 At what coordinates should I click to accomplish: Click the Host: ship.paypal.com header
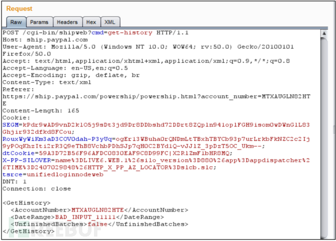click(x=45, y=40)
